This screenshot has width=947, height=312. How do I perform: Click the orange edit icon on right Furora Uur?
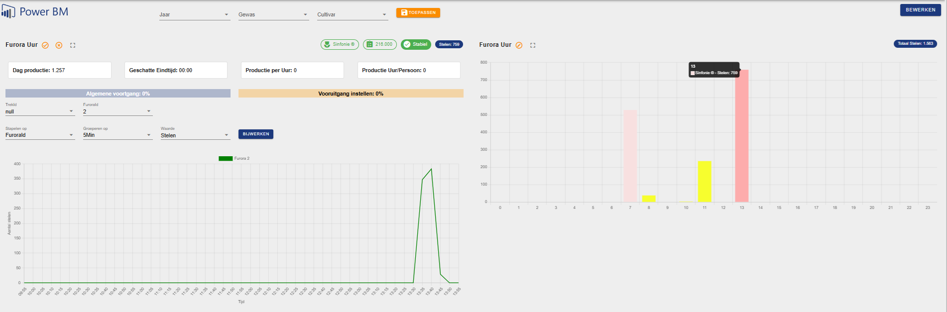click(519, 45)
